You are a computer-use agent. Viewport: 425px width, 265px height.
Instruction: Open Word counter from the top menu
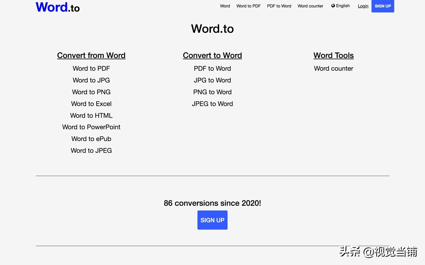pos(310,6)
